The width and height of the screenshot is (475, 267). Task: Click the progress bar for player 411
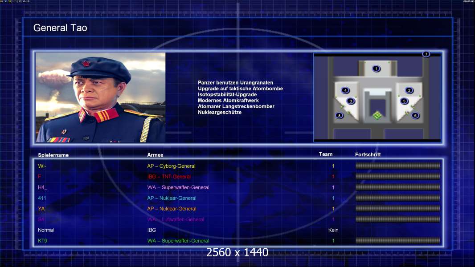pyautogui.click(x=397, y=198)
